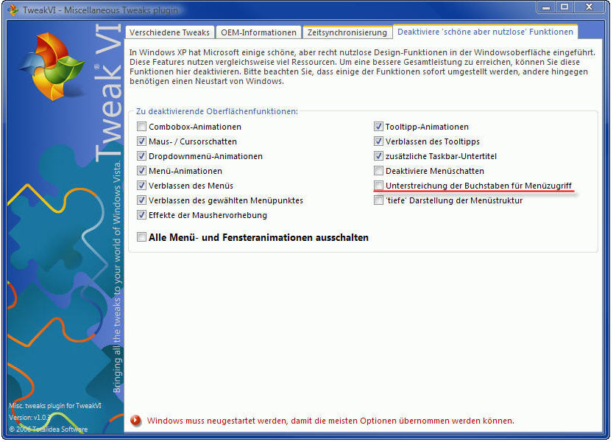The width and height of the screenshot is (616, 442).
Task: Check Unterstreichung der Buchstaben für Menüzugriff
Action: (x=378, y=186)
